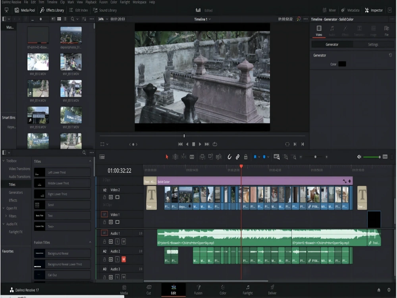
Task: Select the Blade Edit Mode tool
Action: pos(192,157)
